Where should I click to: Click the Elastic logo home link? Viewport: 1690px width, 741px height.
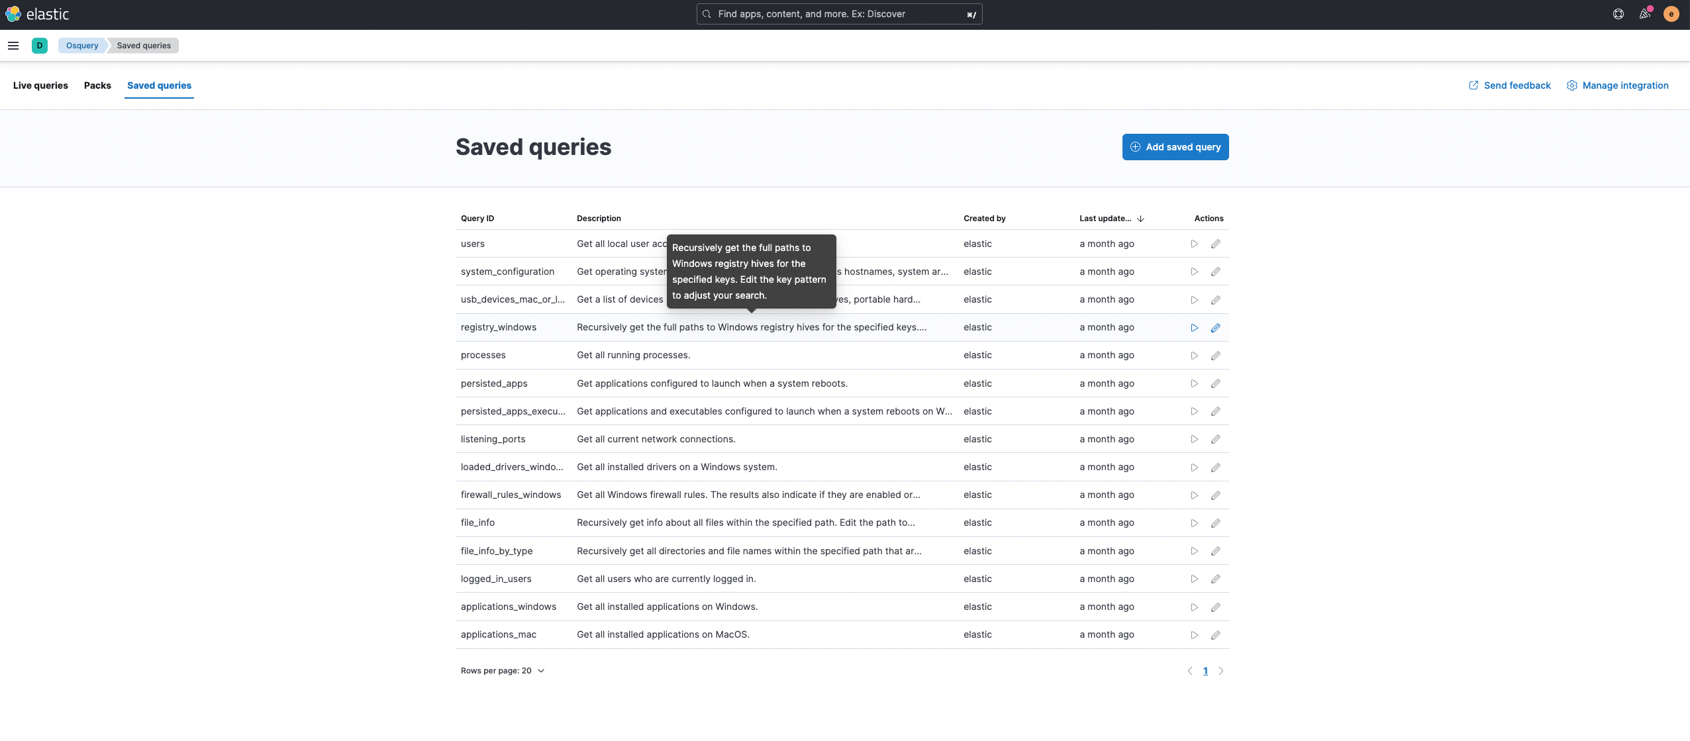(x=37, y=14)
